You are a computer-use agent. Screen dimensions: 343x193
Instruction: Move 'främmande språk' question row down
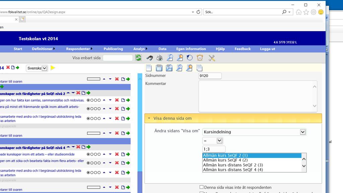click(x=110, y=109)
